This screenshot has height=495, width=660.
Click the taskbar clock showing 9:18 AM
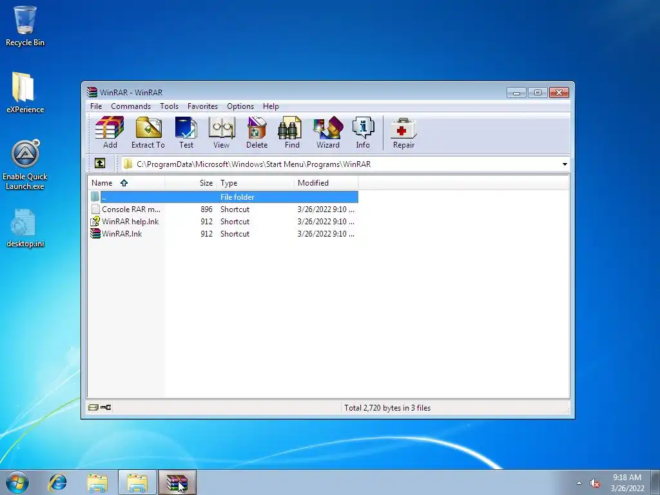click(x=627, y=482)
